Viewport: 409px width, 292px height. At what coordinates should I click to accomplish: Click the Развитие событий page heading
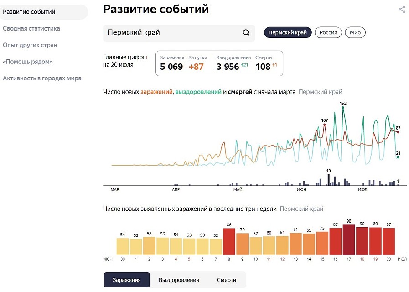[156, 9]
